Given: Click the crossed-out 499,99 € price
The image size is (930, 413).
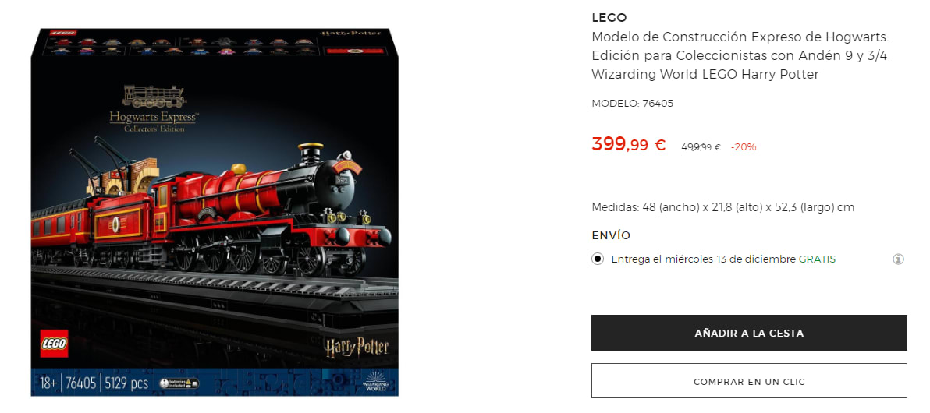Looking at the screenshot, I should pyautogui.click(x=701, y=147).
